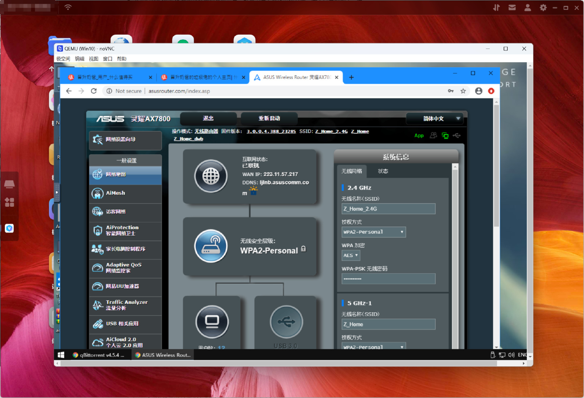Viewport: 584px width, 398px height.
Task: Click the network icon in the VM system tray
Action: click(x=502, y=355)
